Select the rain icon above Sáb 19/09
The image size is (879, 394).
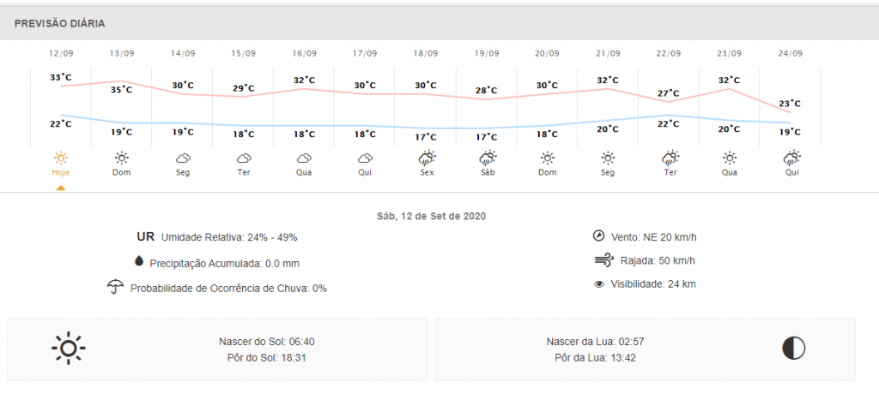pos(487,158)
